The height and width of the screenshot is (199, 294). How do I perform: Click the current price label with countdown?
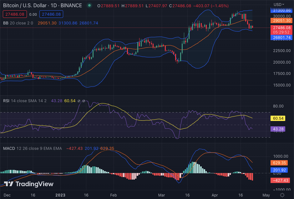click(281, 30)
